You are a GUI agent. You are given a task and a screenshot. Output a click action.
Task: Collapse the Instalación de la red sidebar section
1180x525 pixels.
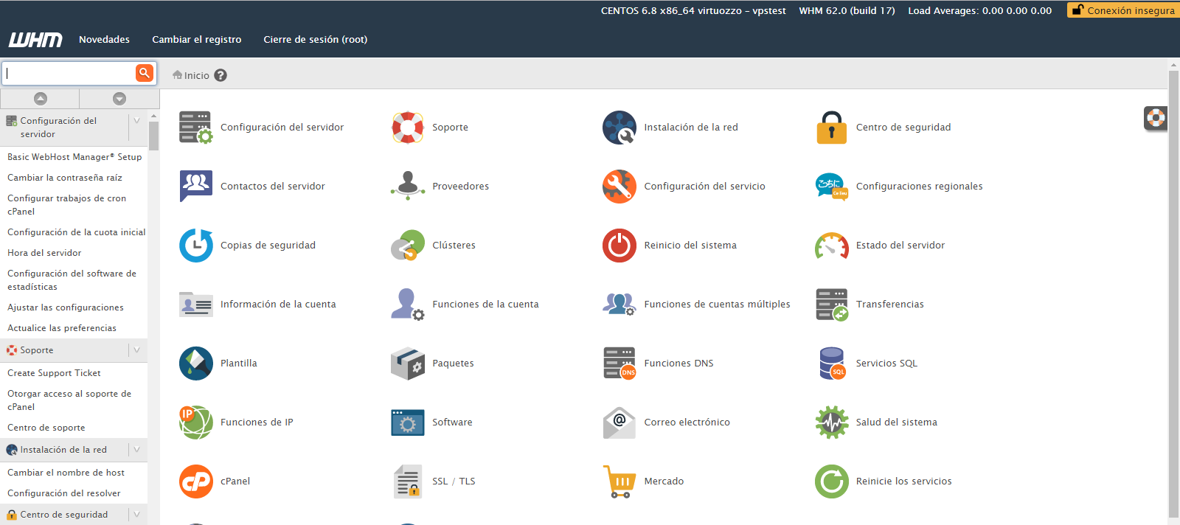click(137, 450)
